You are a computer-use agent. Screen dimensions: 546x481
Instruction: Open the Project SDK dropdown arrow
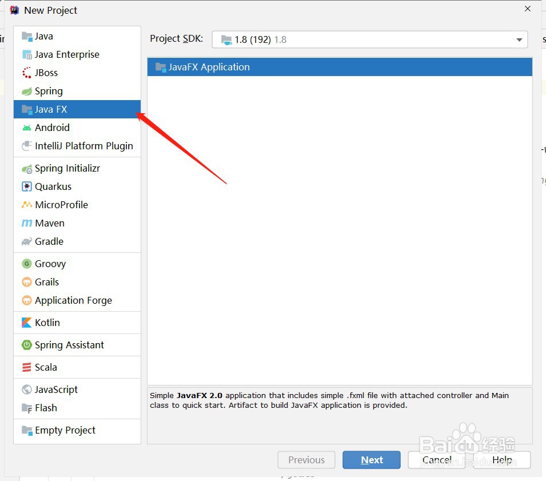[x=519, y=39]
